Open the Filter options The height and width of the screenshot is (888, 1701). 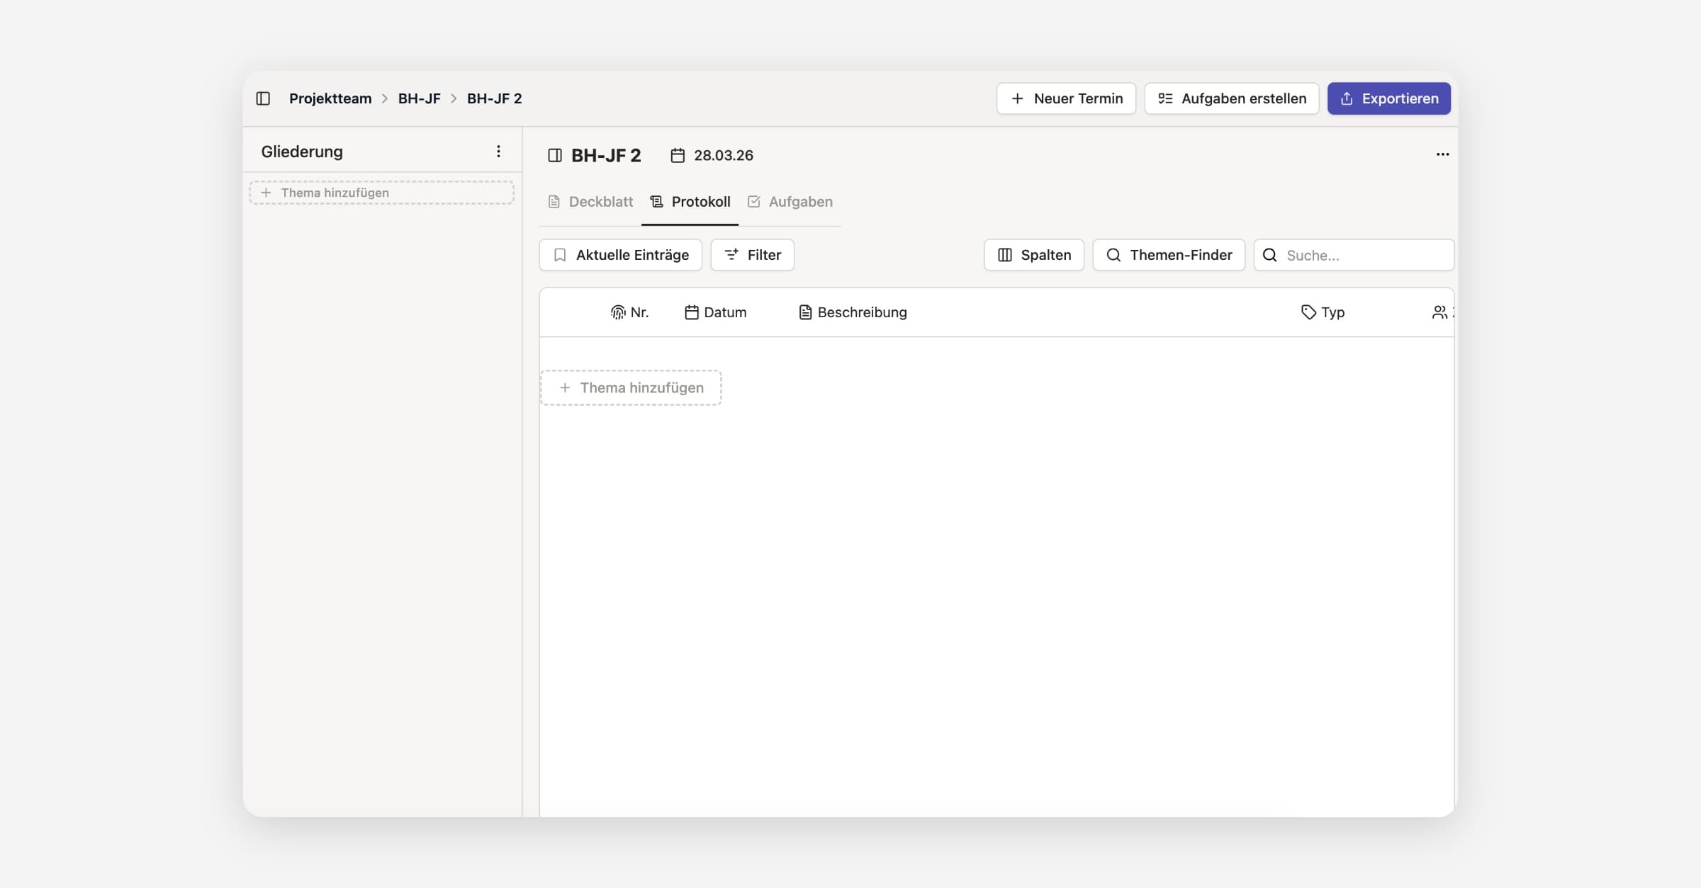(752, 255)
